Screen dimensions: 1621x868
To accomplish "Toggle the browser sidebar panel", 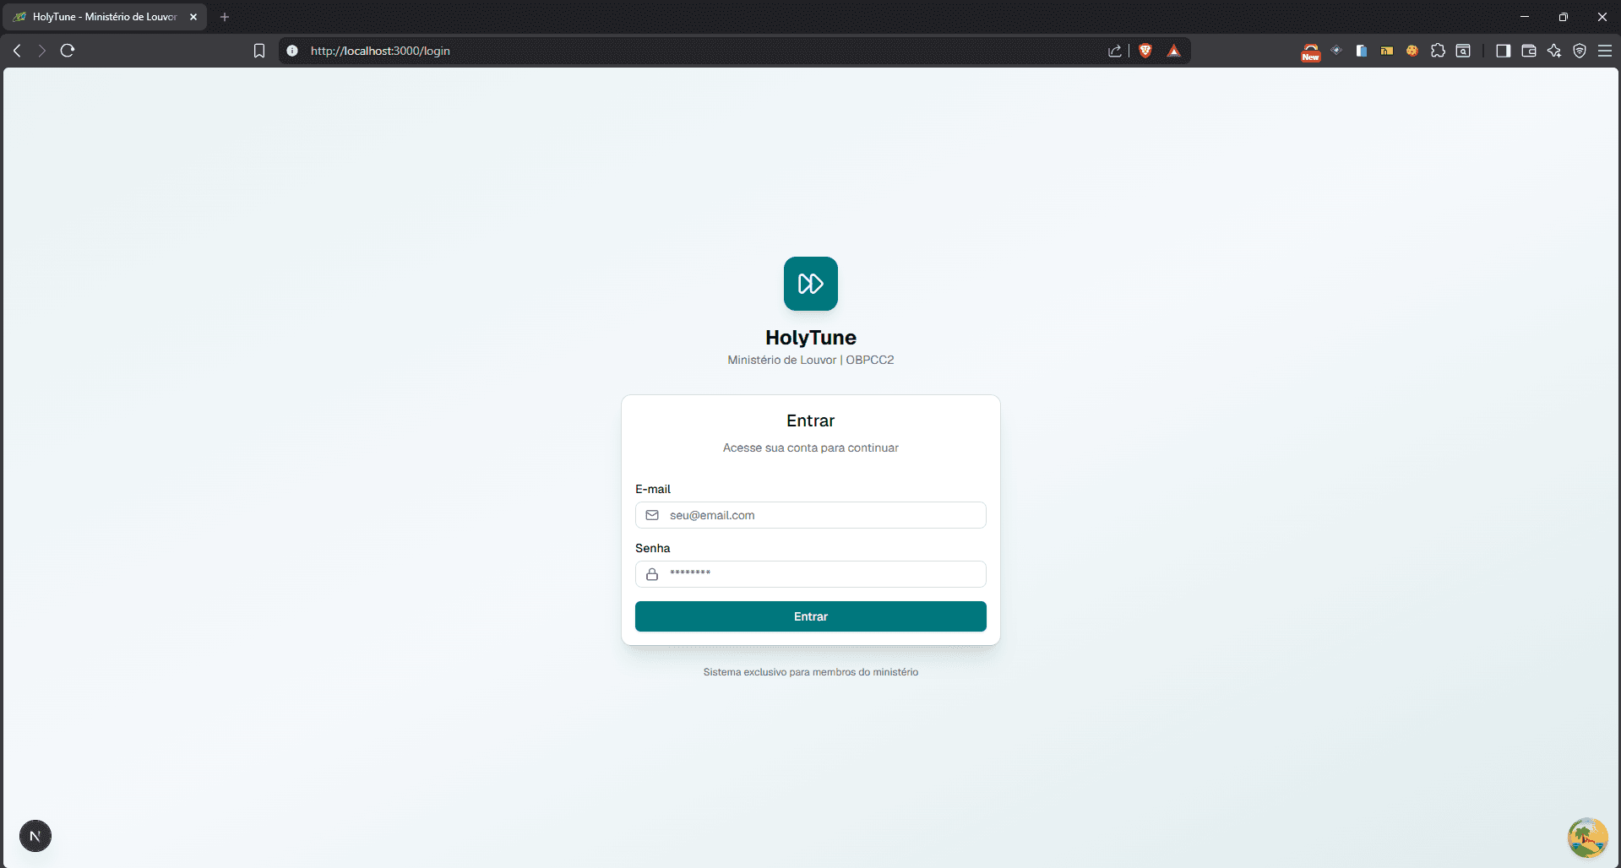I will pyautogui.click(x=1503, y=51).
